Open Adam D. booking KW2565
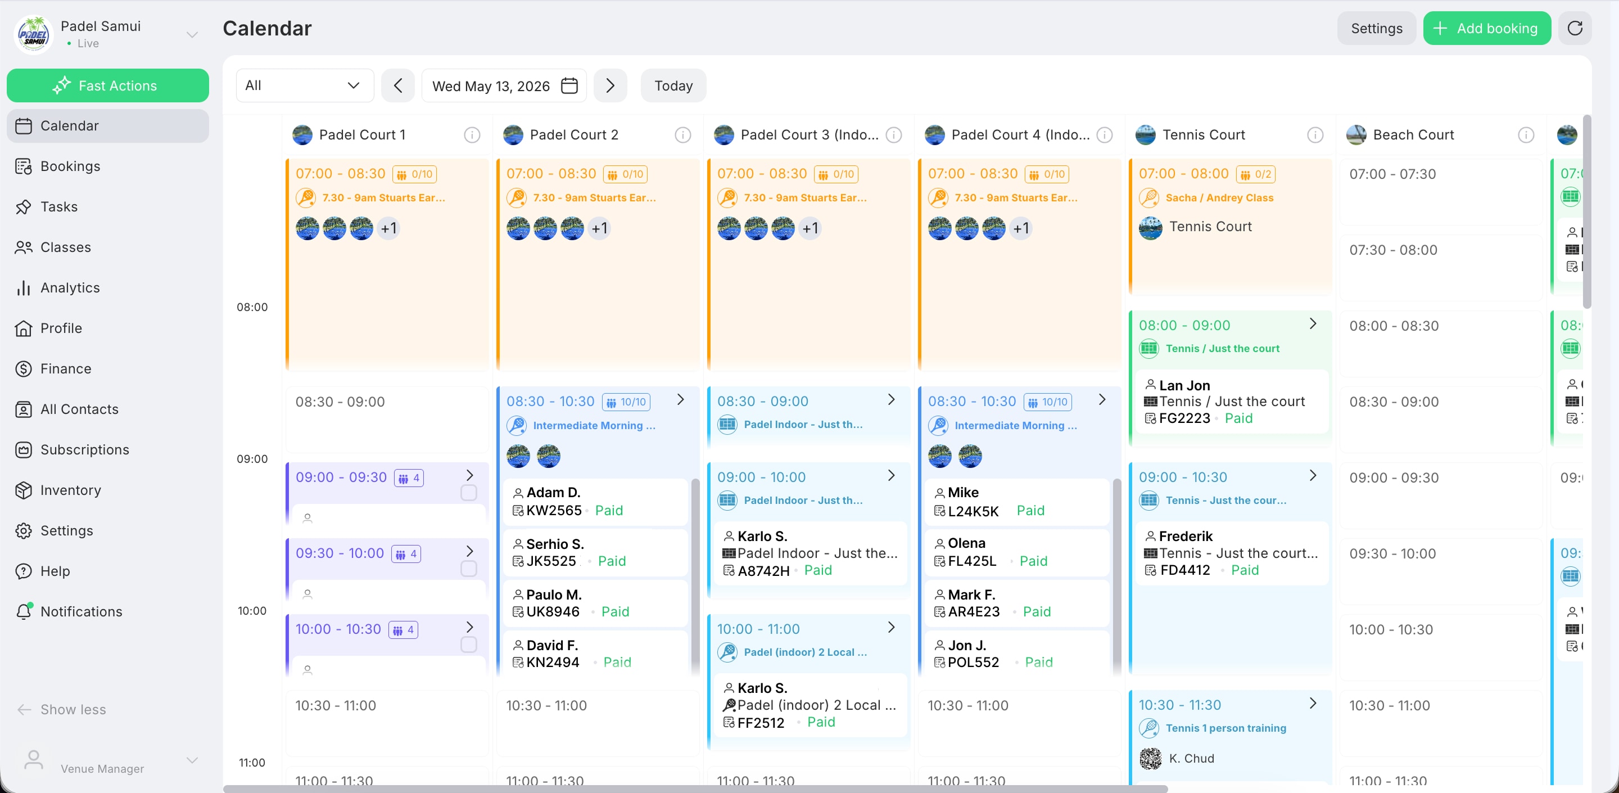The height and width of the screenshot is (793, 1619). (x=595, y=501)
